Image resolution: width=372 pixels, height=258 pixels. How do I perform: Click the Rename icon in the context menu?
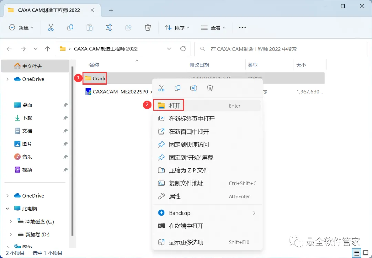[x=194, y=88]
